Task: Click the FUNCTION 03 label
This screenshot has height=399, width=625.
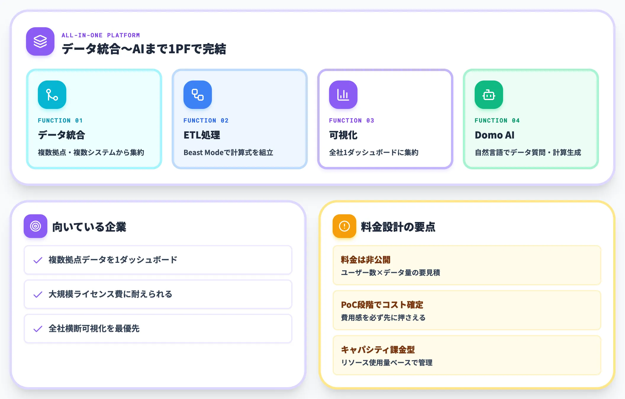Action: 352,120
